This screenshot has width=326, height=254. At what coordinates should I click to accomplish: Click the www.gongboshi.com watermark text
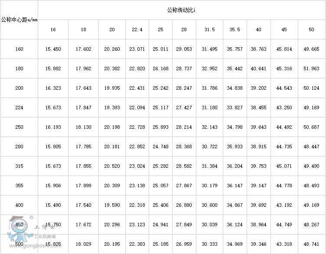pyautogui.click(x=36, y=246)
